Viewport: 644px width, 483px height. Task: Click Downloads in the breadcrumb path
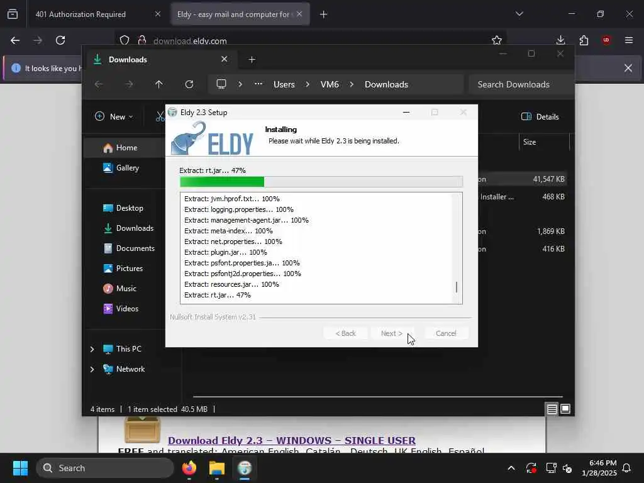386,84
